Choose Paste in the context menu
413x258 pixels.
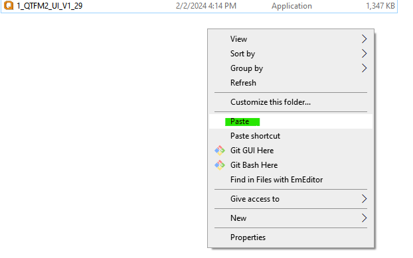[x=291, y=121]
